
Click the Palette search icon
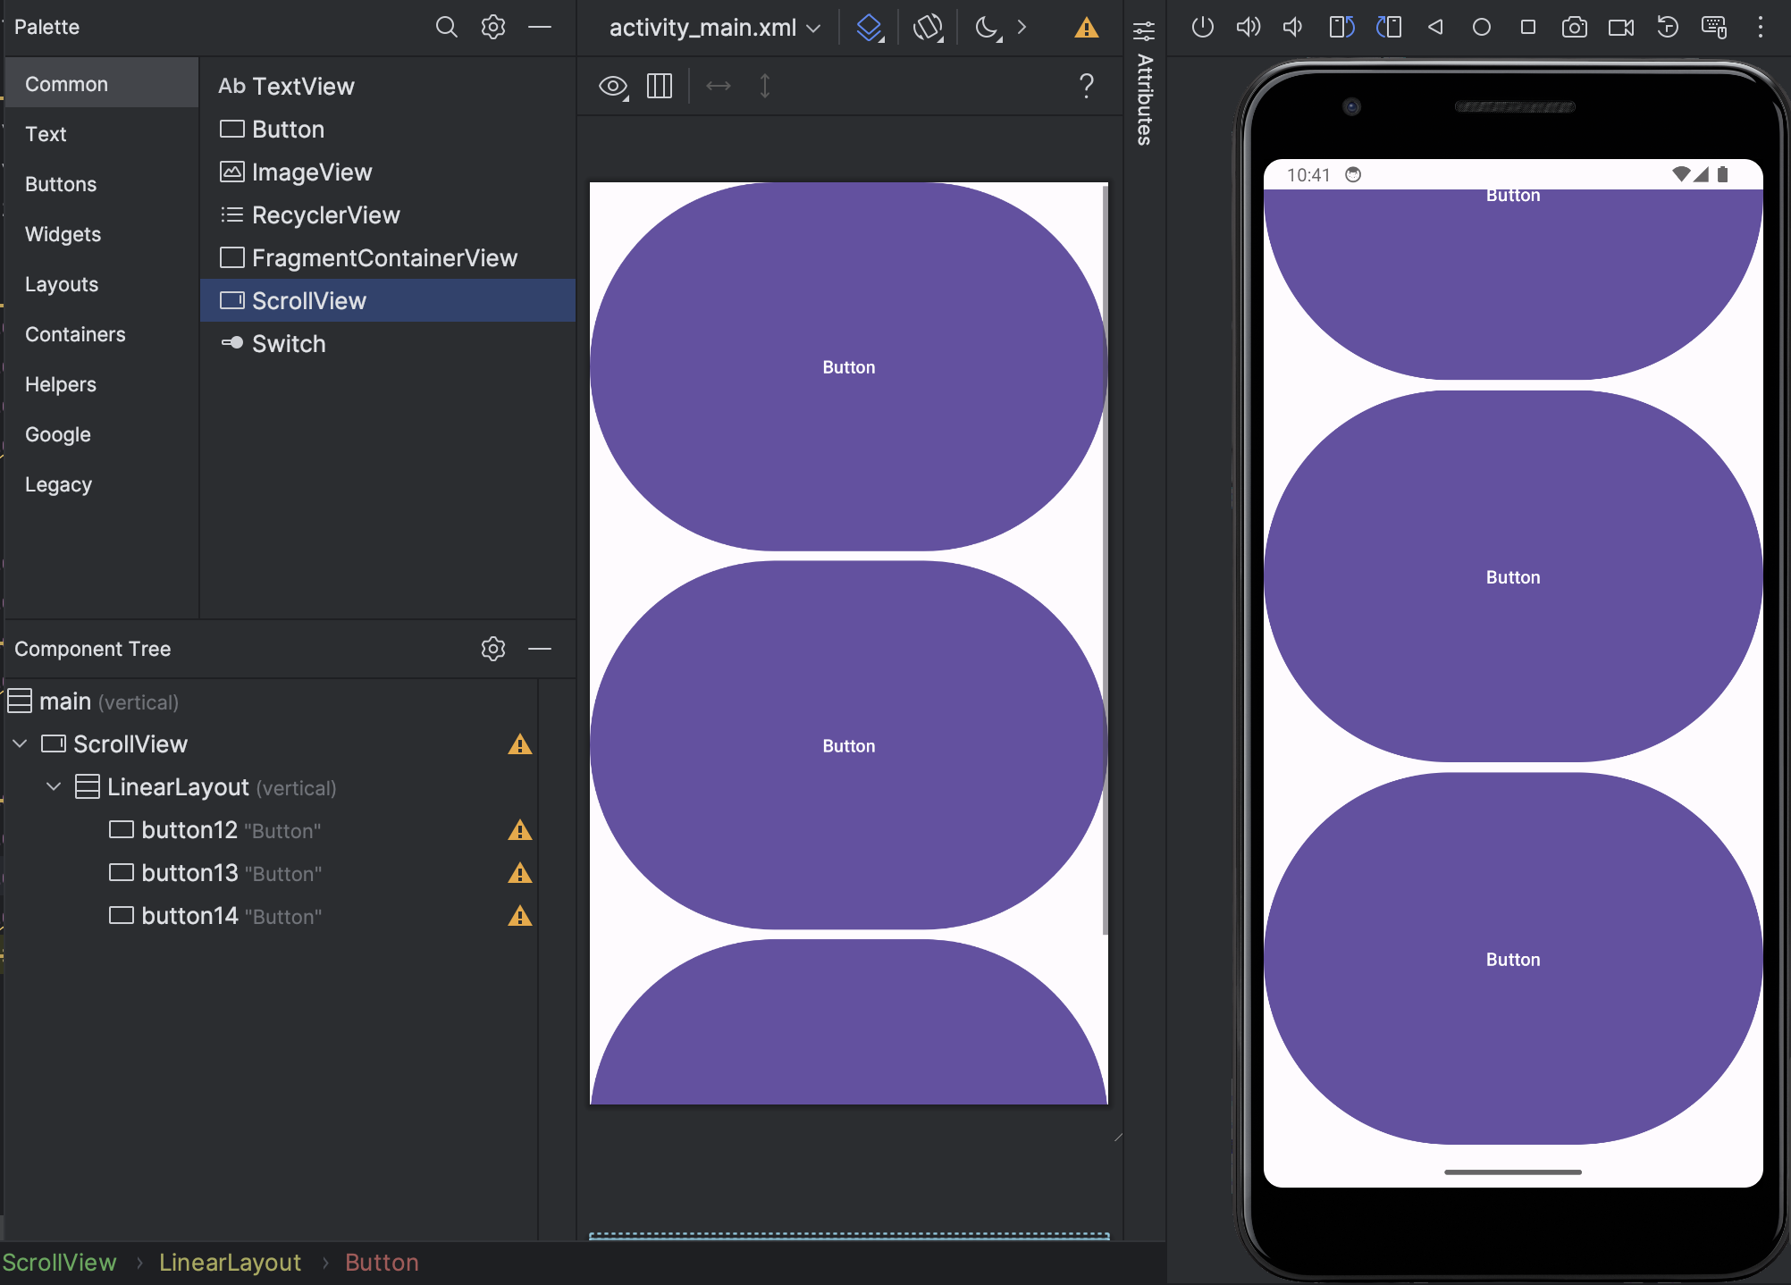point(446,27)
